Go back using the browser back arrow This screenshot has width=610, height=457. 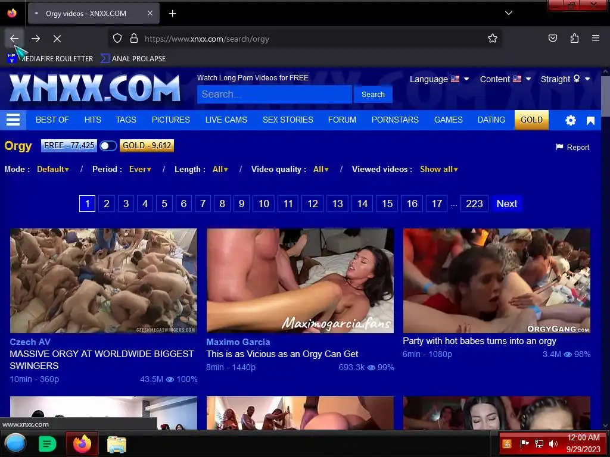point(14,39)
